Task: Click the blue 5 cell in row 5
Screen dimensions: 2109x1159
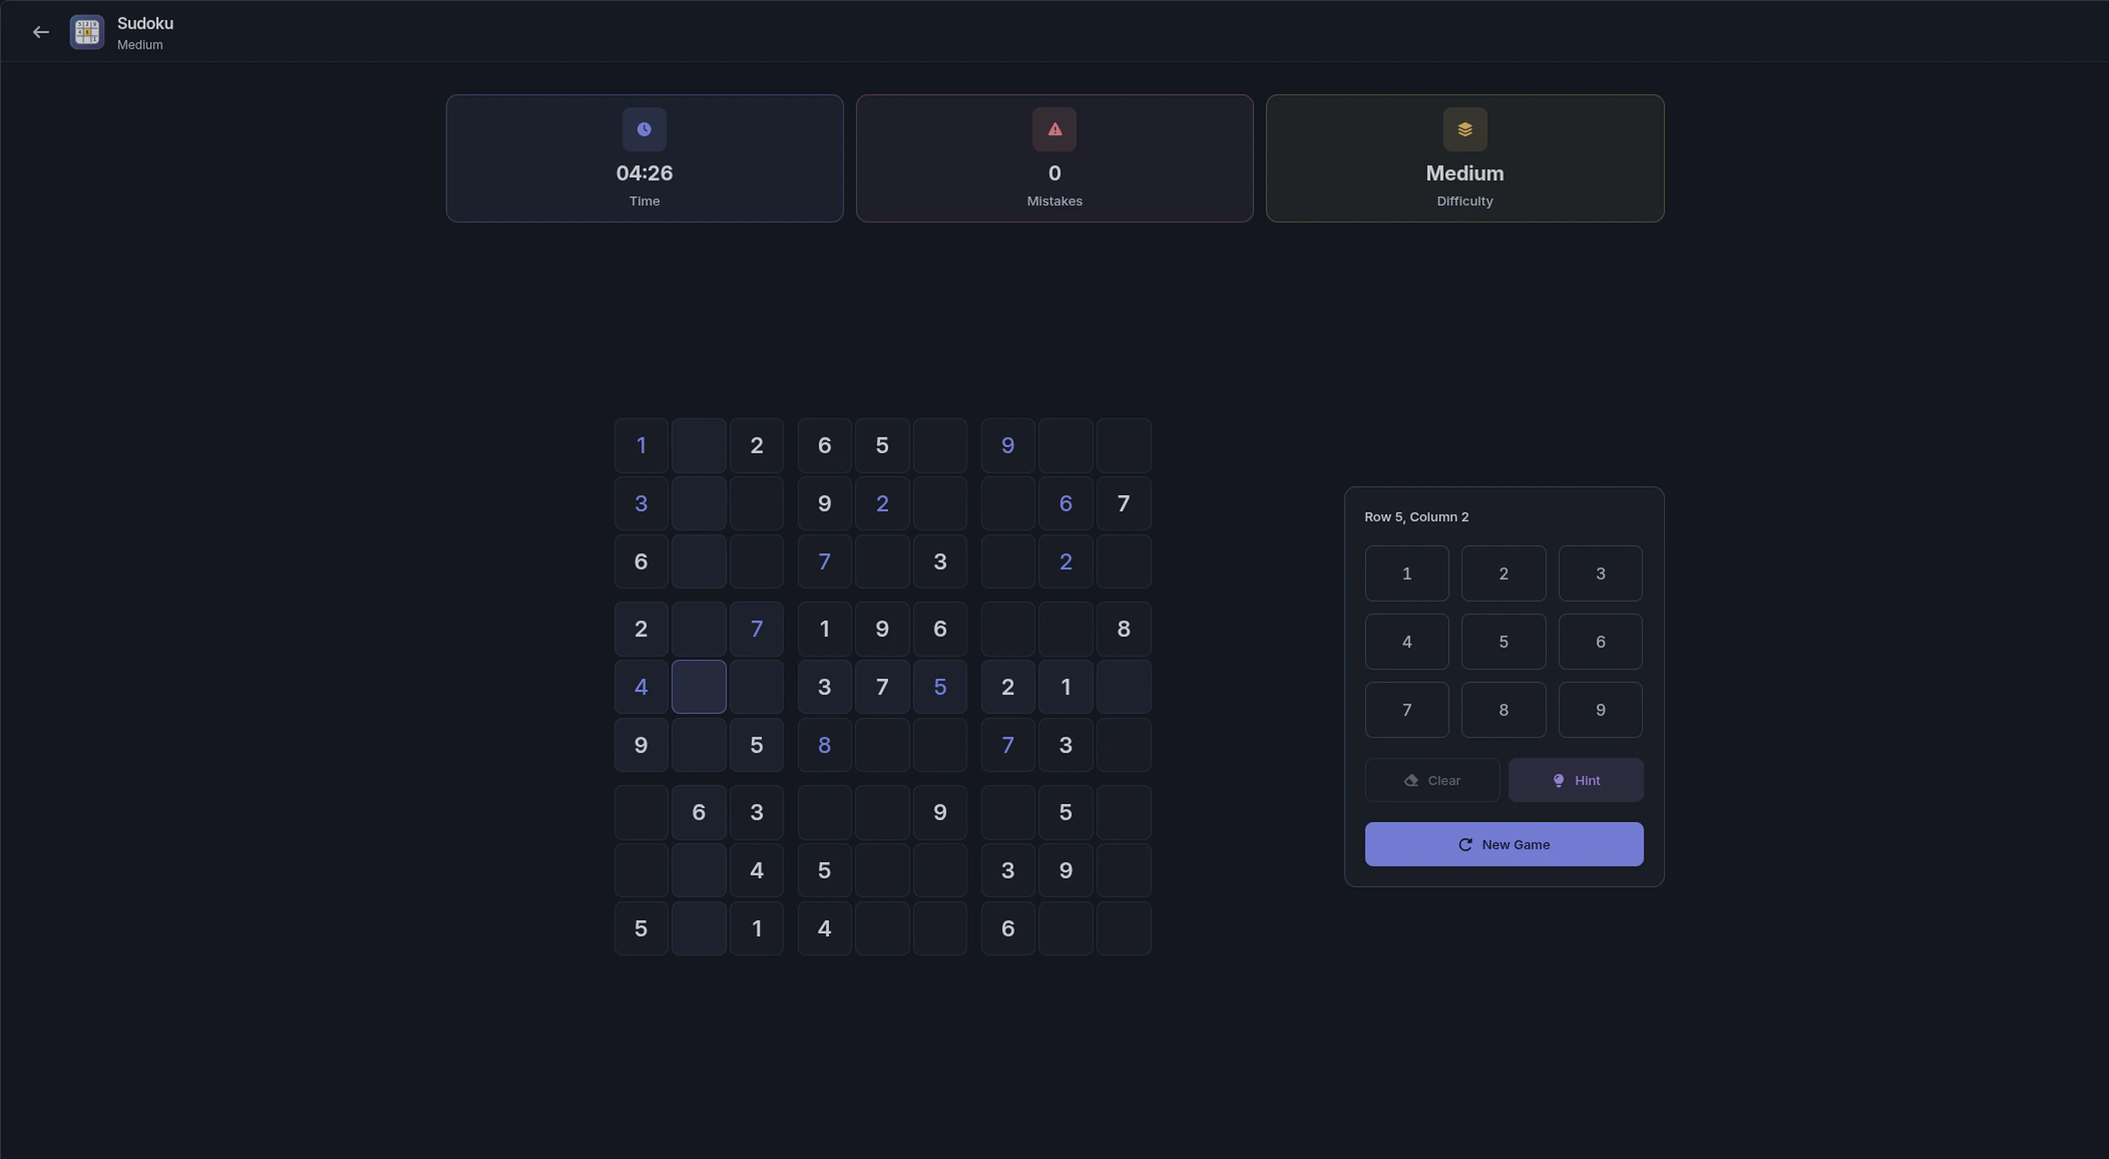Action: (940, 687)
